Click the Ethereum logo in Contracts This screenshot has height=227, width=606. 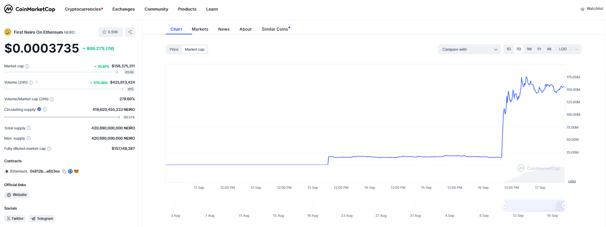click(x=6, y=171)
